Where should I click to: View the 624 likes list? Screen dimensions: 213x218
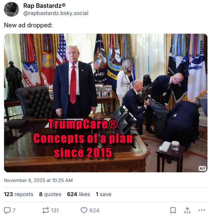[x=79, y=194]
